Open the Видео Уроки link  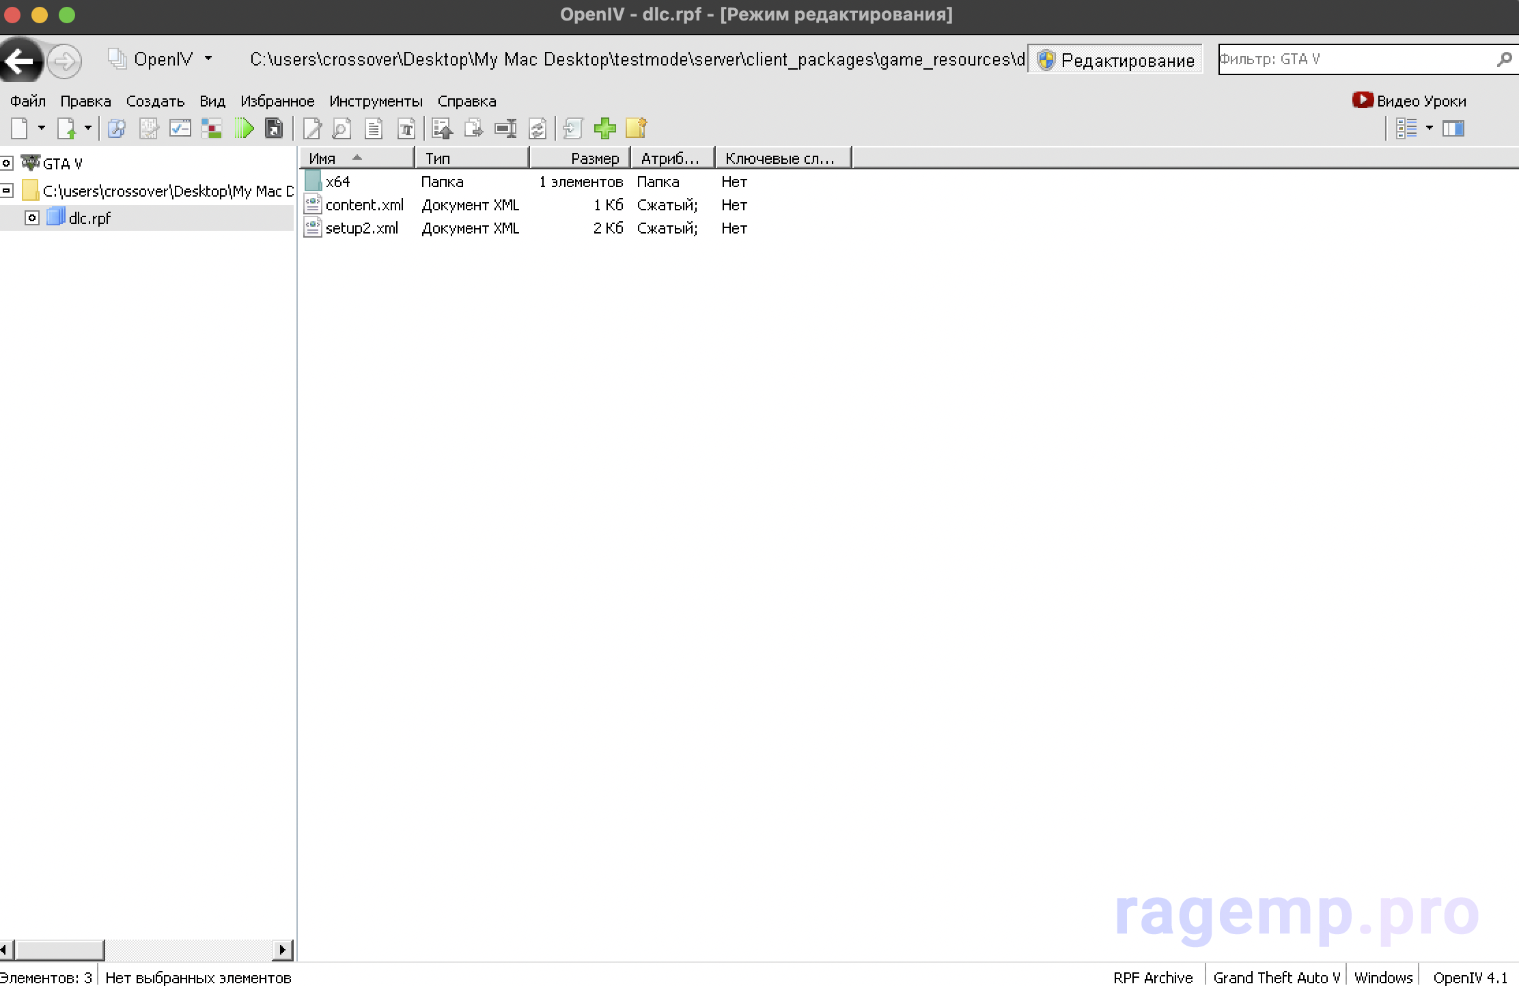[1409, 101]
